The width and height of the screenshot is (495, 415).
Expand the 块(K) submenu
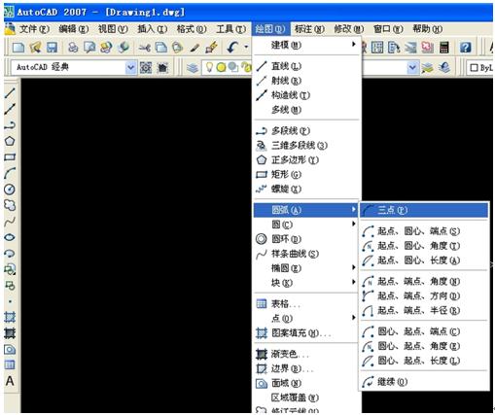coord(305,283)
